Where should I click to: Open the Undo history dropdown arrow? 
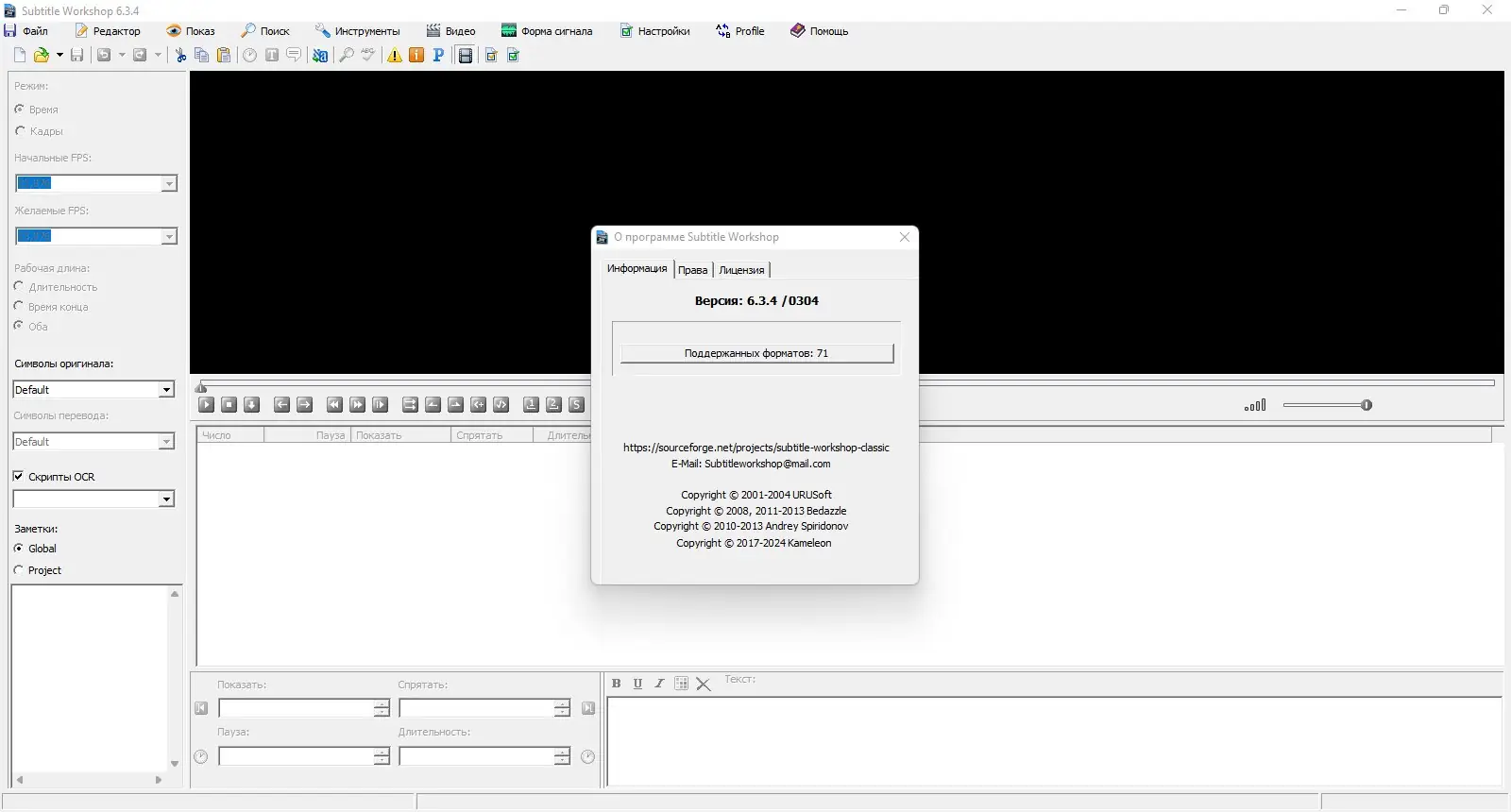[122, 56]
